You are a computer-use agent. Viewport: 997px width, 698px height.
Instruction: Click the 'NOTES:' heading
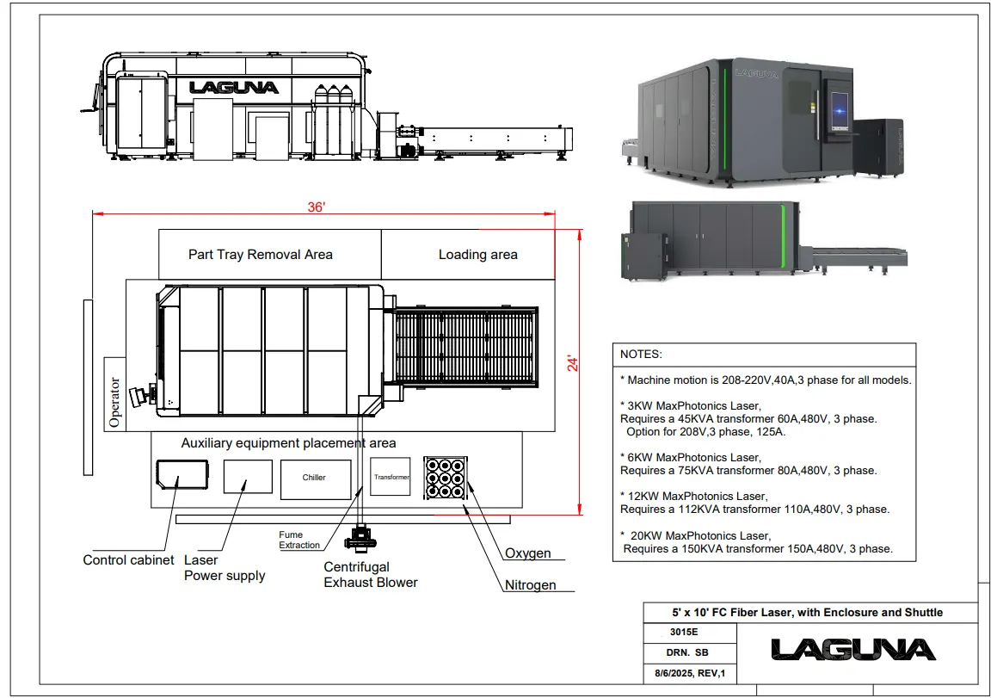point(641,355)
